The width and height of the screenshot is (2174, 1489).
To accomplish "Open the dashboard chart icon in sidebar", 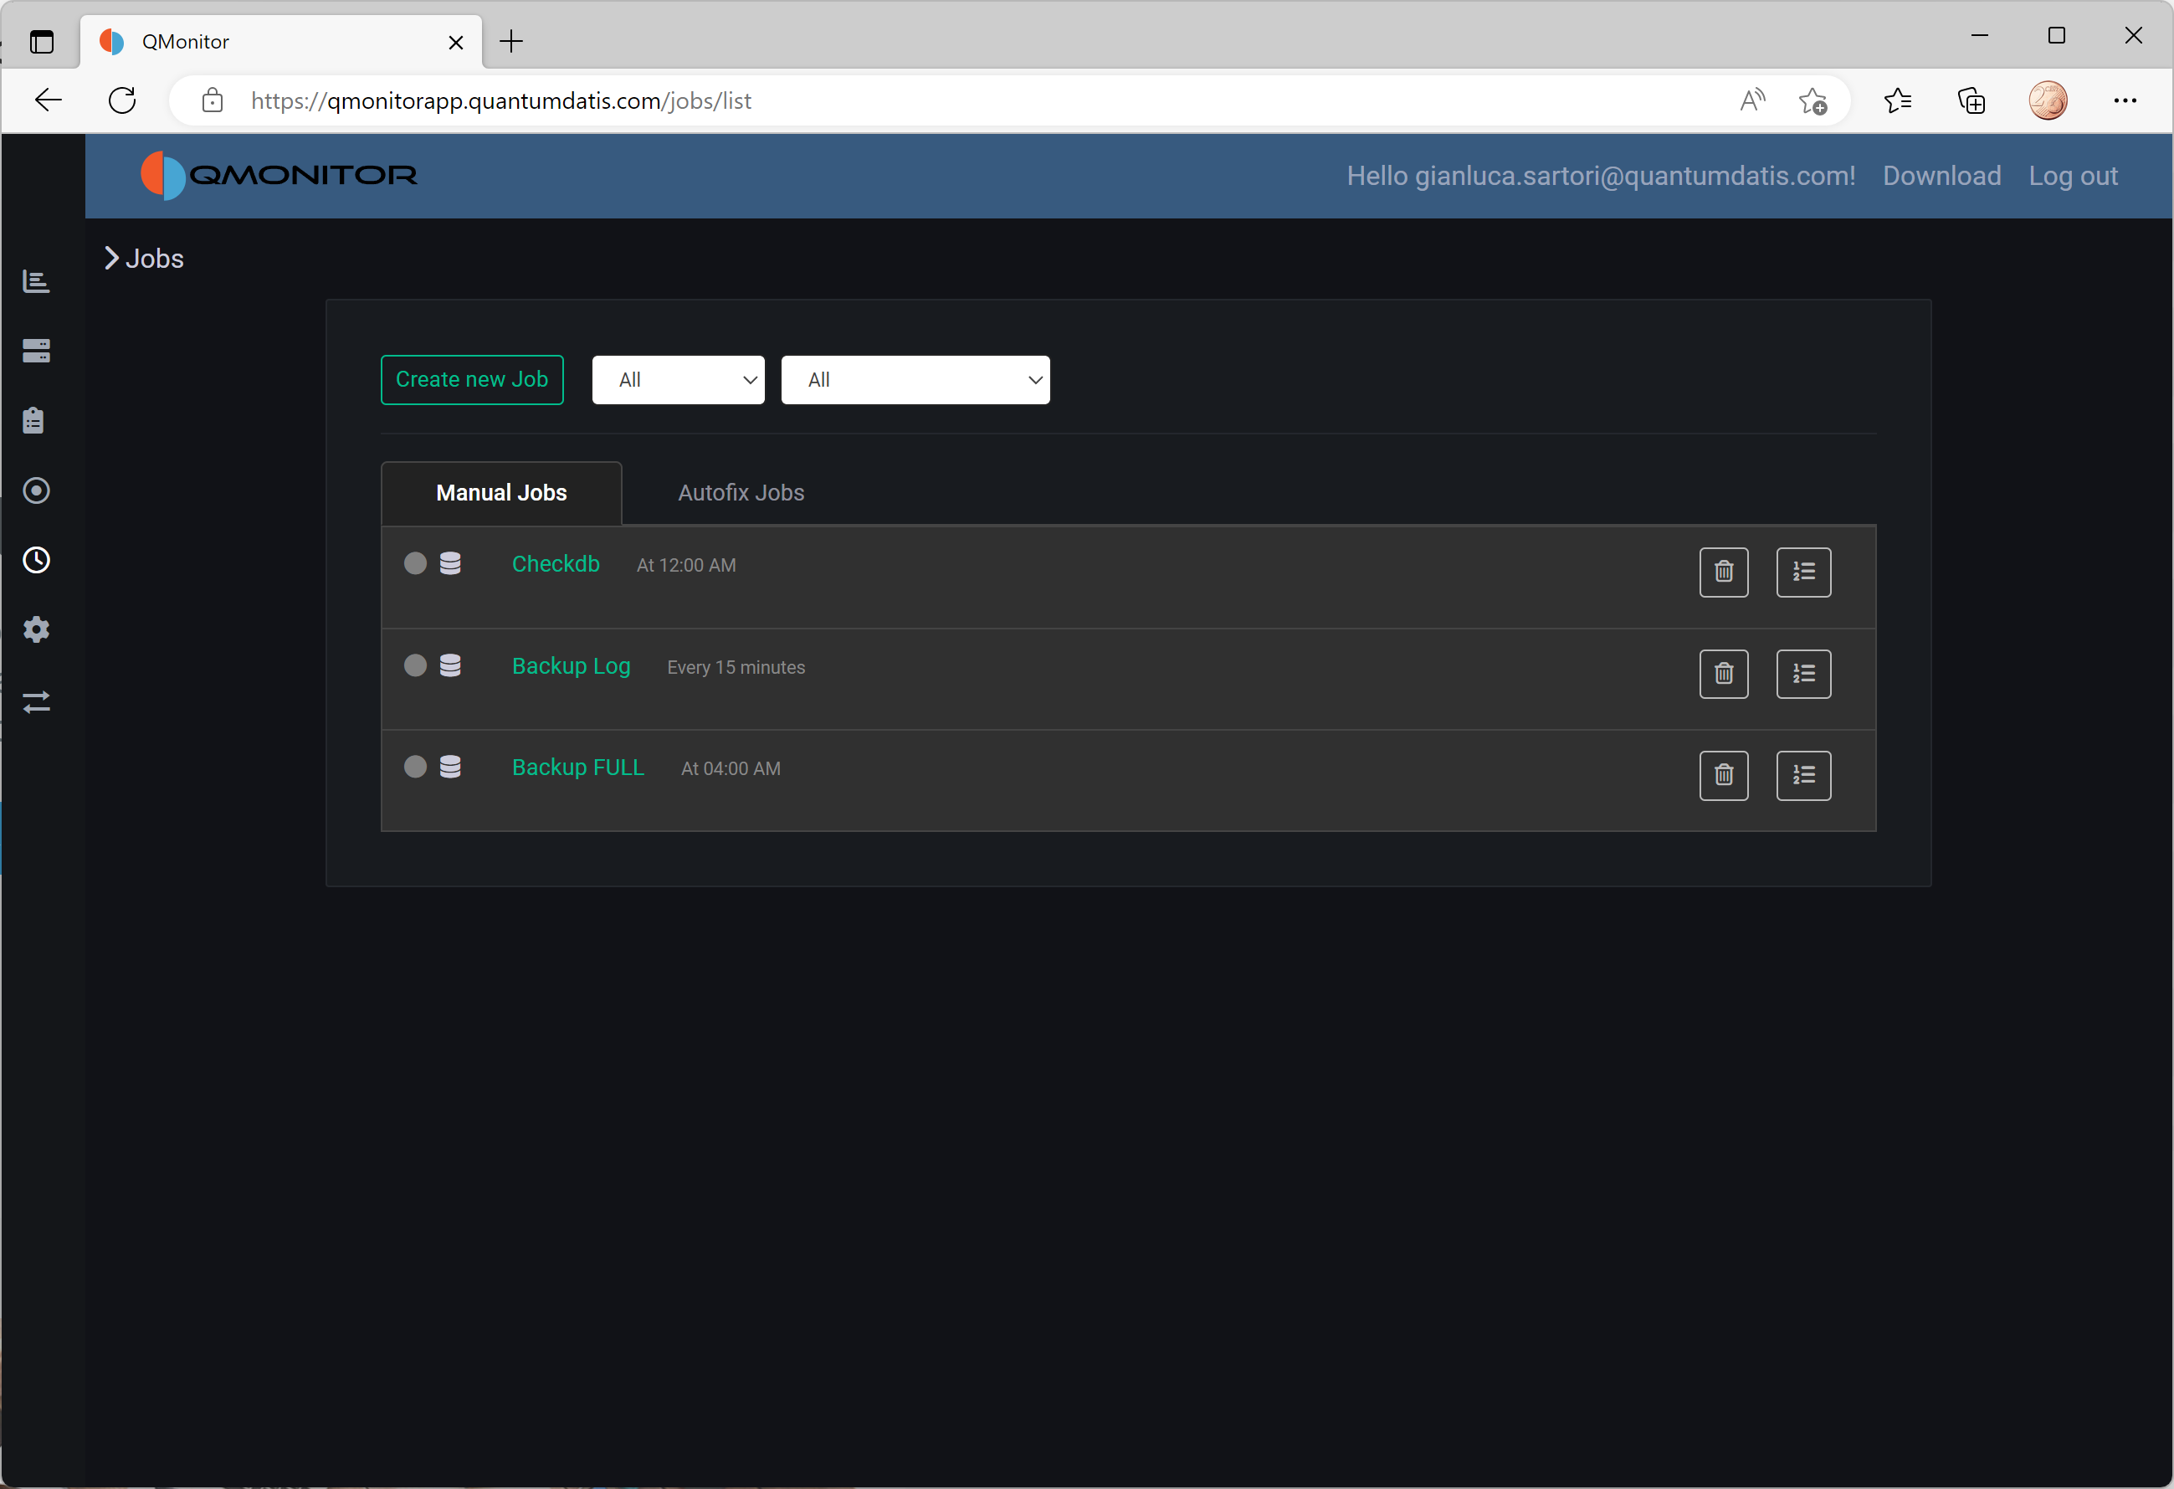I will [x=35, y=280].
